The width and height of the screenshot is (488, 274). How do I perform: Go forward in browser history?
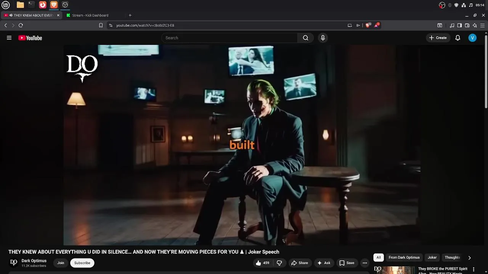(x=13, y=25)
